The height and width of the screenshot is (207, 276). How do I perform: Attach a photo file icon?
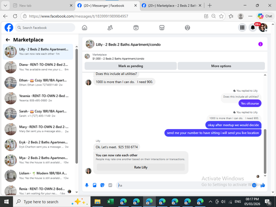click(94, 185)
